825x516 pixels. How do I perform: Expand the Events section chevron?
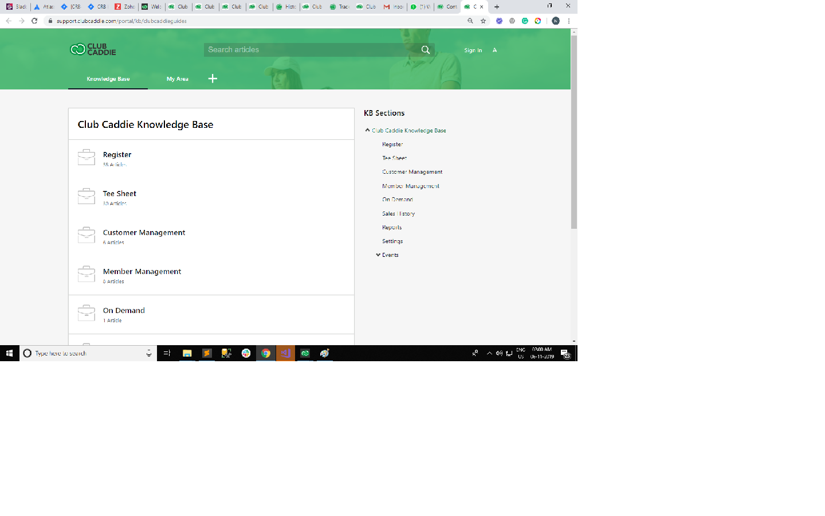[378, 255]
